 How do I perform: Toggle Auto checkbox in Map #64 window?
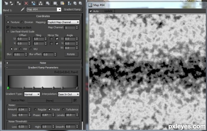pyautogui.click(x=91, y=11)
